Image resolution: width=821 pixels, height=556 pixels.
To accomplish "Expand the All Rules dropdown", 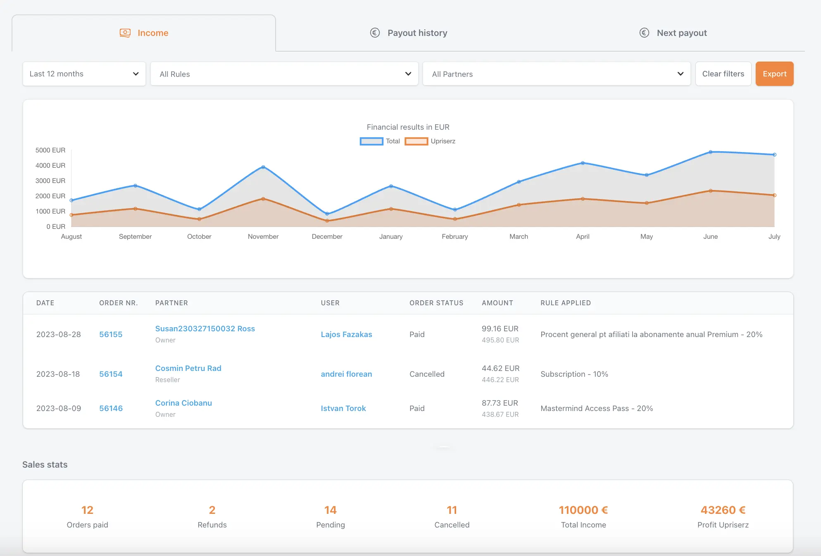I will point(284,74).
